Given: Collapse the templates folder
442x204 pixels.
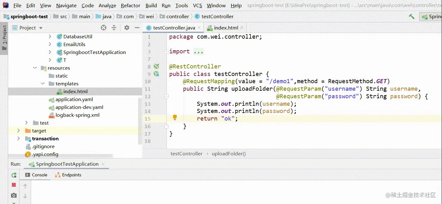Looking at the screenshot, I should tap(42, 83).
